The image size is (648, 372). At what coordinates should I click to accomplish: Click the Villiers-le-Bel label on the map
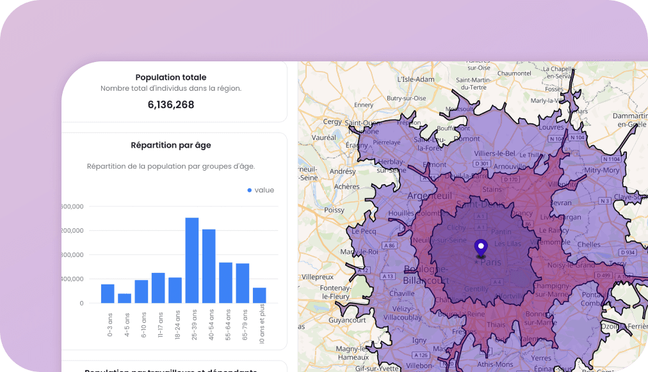(x=495, y=153)
